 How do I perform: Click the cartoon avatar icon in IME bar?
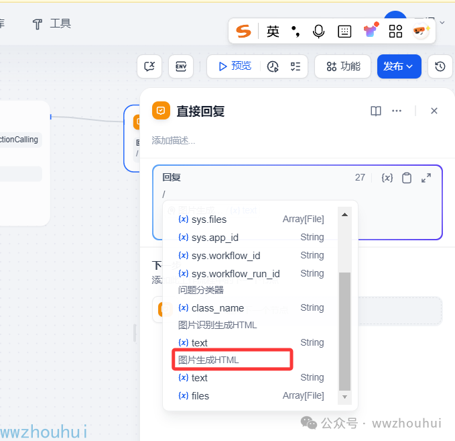coord(421,31)
